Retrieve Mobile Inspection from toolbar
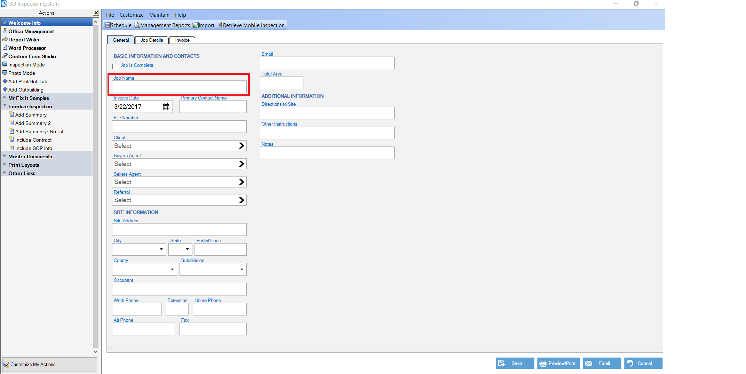Image resolution: width=746 pixels, height=374 pixels. tap(252, 25)
